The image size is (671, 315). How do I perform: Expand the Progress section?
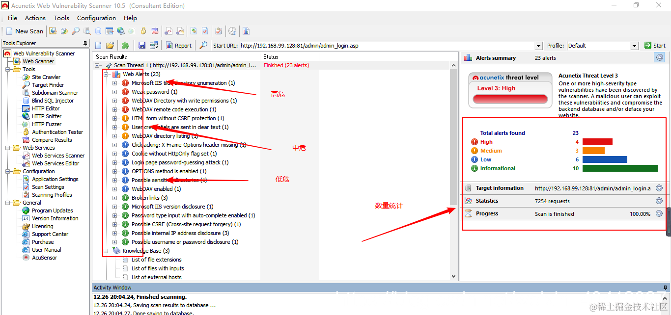(x=659, y=213)
